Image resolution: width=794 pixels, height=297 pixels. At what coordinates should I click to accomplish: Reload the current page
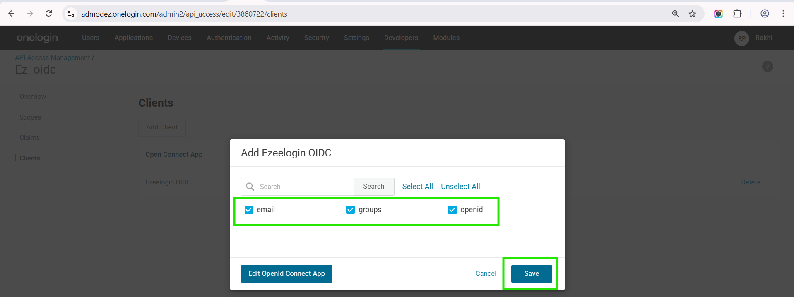[48, 14]
